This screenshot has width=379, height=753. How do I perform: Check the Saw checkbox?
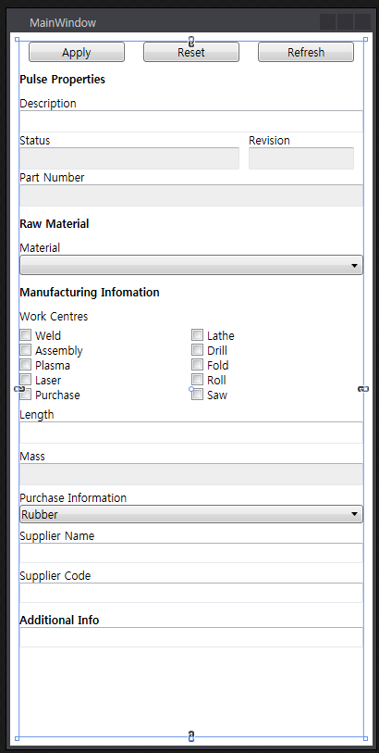(x=198, y=395)
